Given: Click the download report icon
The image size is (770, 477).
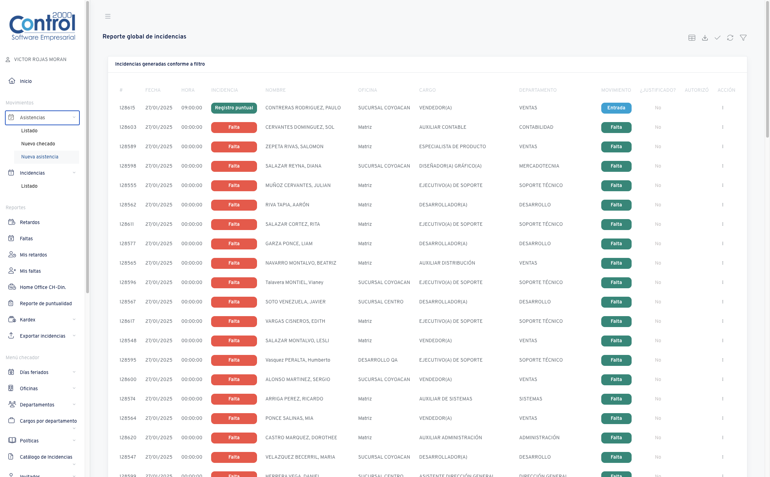Looking at the screenshot, I should pos(705,38).
